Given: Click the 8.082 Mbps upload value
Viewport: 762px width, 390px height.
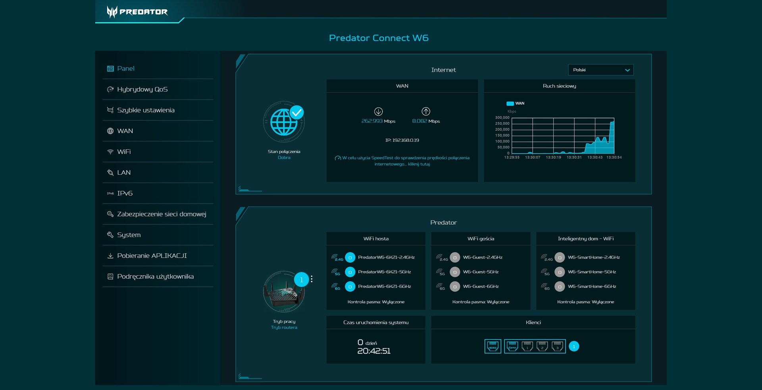Looking at the screenshot, I should click(x=426, y=121).
